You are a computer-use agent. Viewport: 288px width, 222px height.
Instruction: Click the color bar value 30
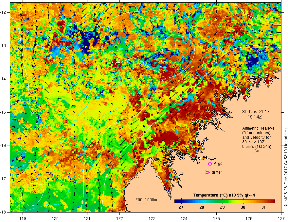pos(243,207)
